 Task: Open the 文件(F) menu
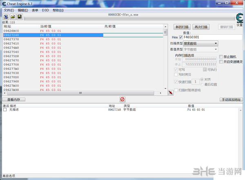point(9,10)
